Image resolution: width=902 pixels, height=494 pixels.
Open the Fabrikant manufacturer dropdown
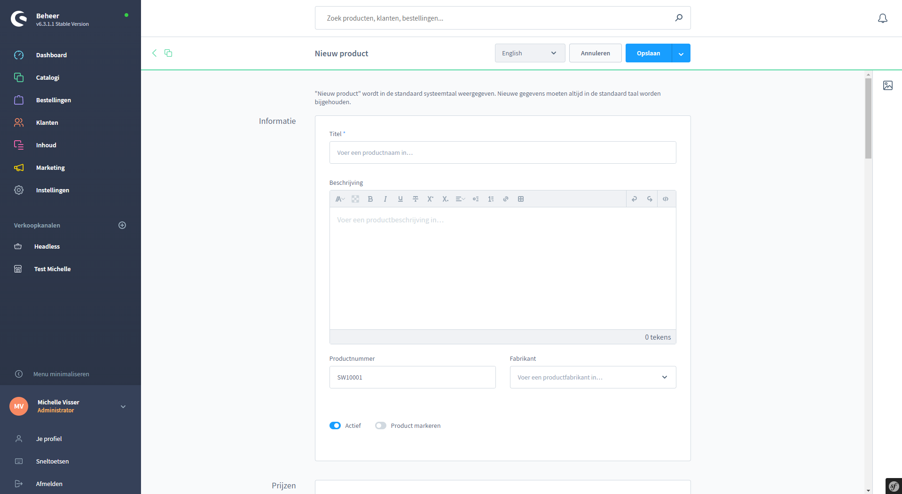(x=593, y=377)
